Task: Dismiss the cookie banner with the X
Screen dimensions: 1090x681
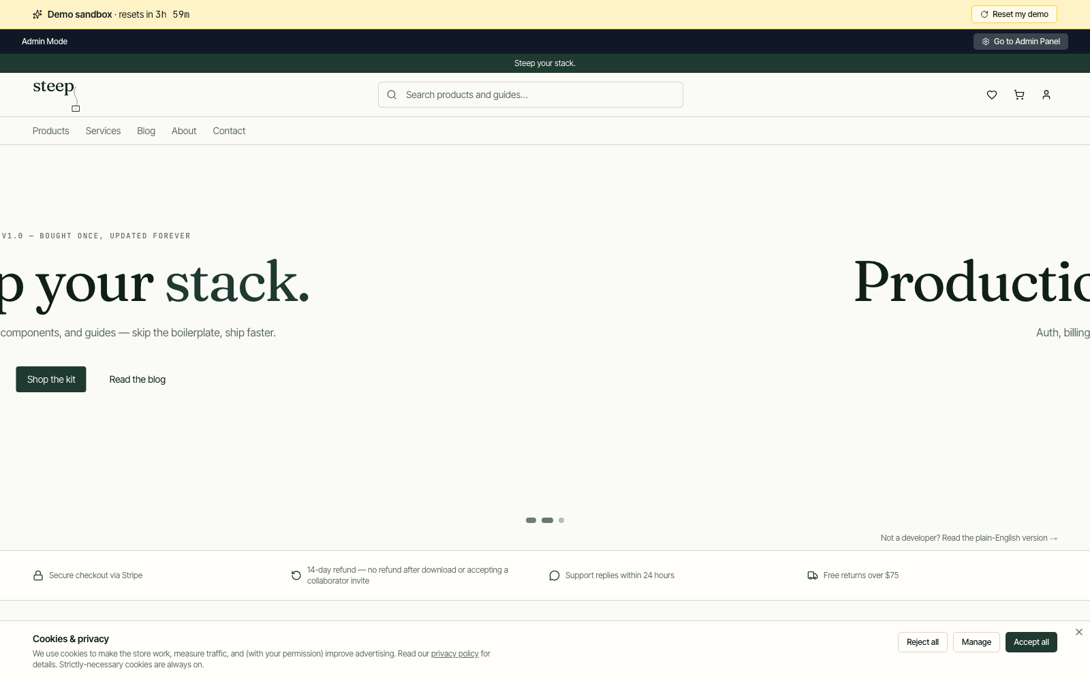Action: (x=1079, y=632)
